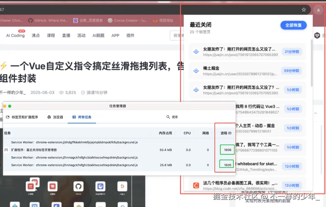Click the scrollbar of the 最近关闭 popup
This screenshot has width=326, height=207.
(x=311, y=63)
